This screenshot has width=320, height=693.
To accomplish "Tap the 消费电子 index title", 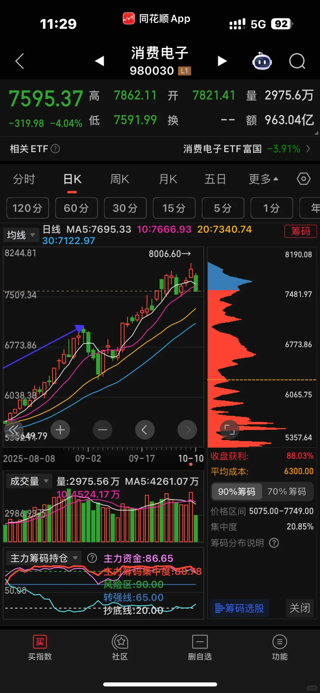I will 160,53.
